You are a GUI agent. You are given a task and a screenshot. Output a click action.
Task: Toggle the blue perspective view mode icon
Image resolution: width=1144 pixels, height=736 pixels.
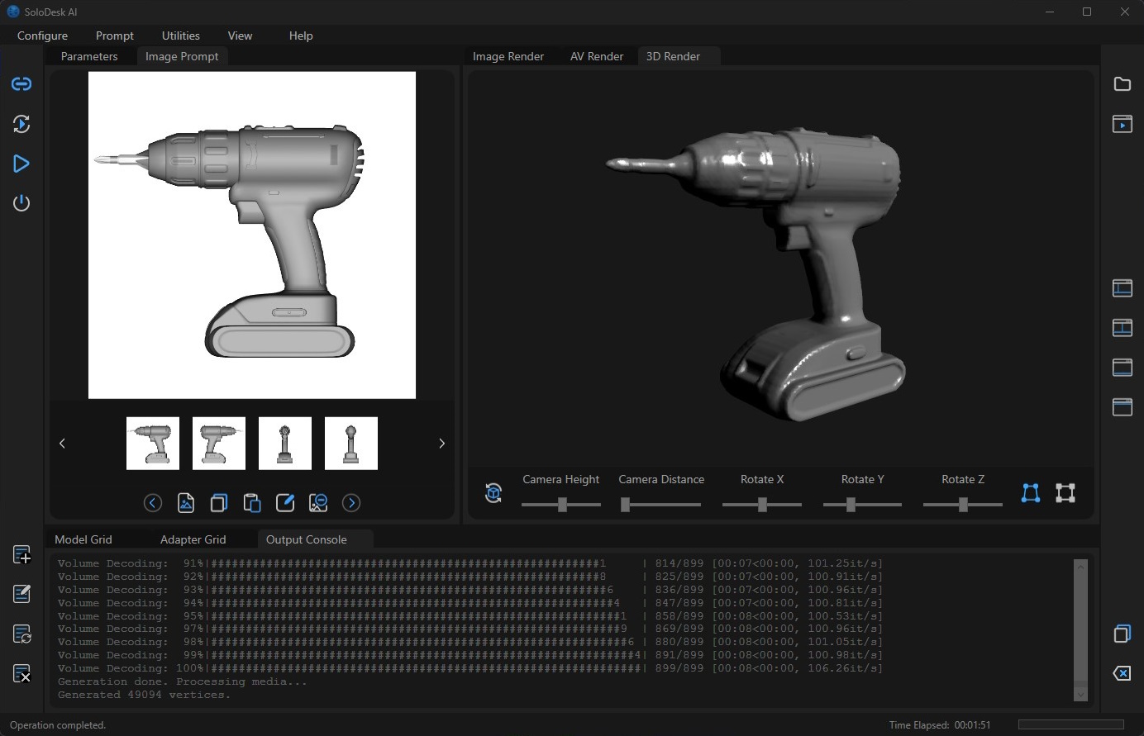(x=1030, y=493)
